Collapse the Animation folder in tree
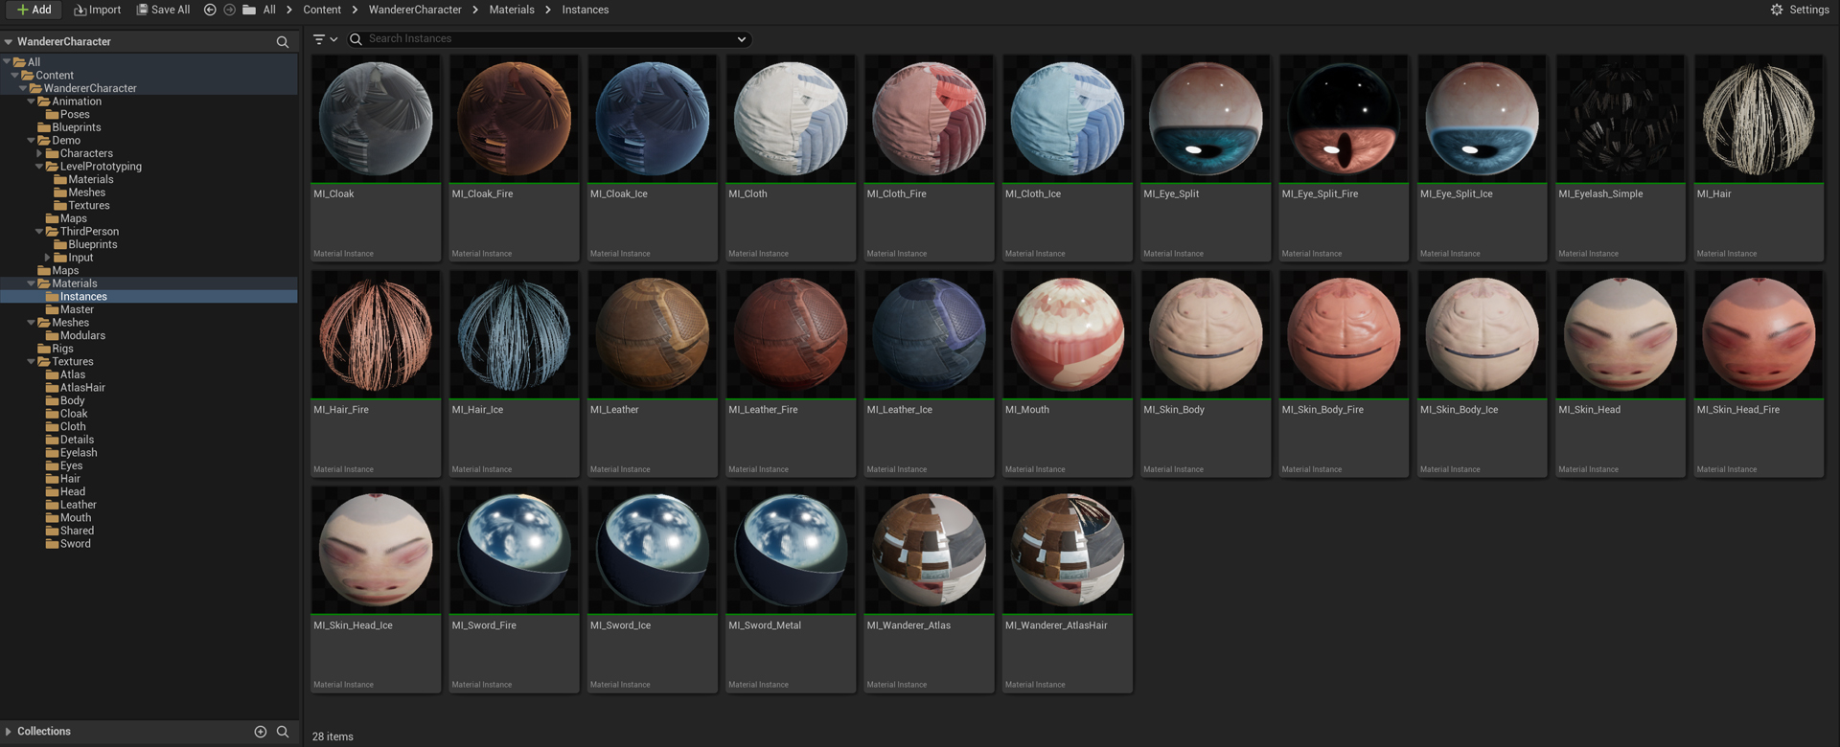1840x747 pixels. click(x=31, y=102)
